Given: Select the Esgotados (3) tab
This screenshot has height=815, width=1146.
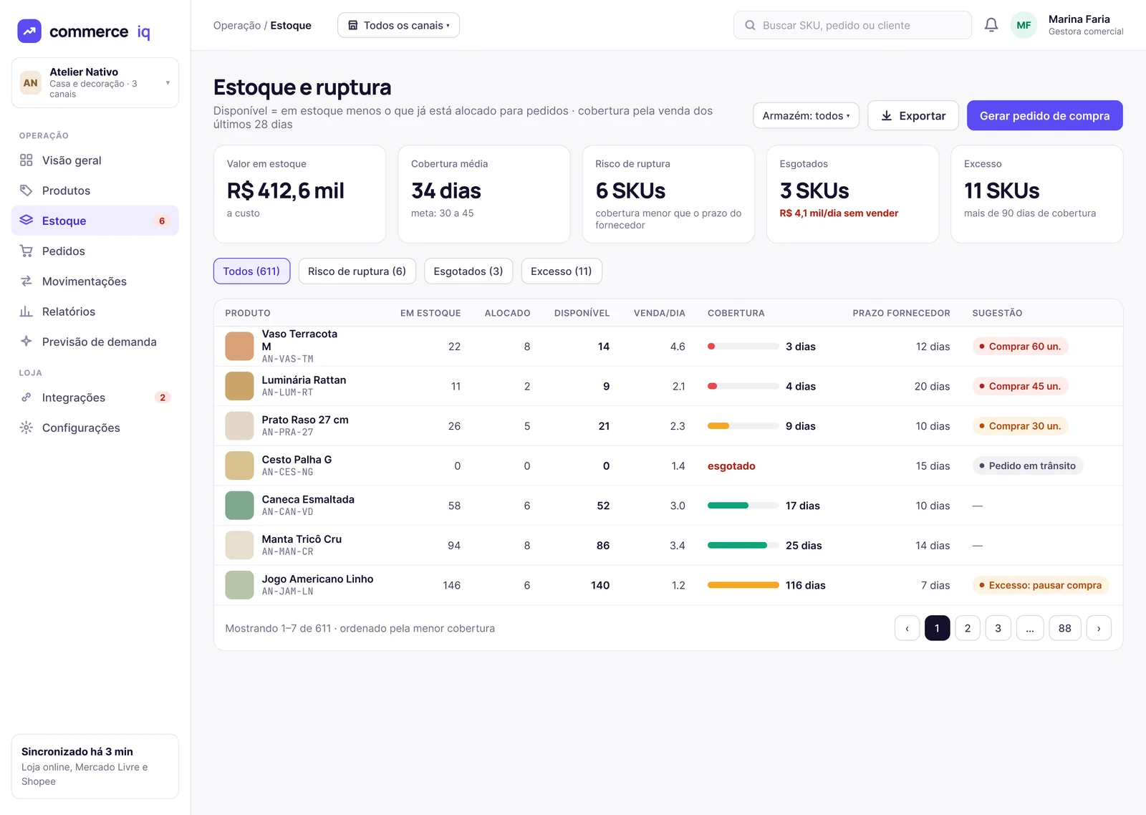Looking at the screenshot, I should pyautogui.click(x=468, y=271).
